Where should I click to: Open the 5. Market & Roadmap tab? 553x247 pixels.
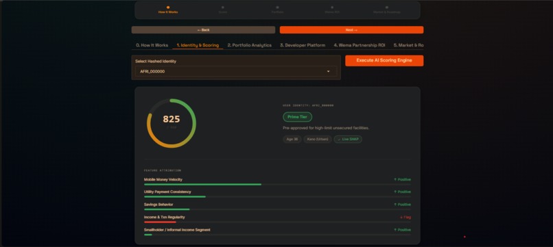pos(408,45)
